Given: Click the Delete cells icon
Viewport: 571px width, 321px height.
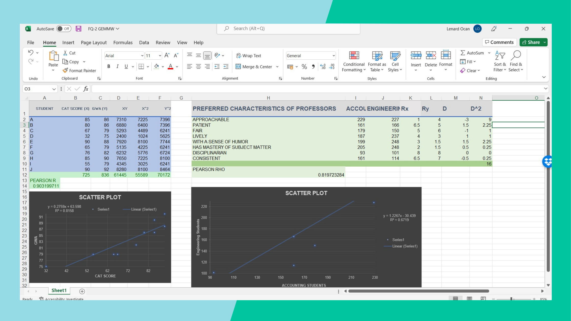Looking at the screenshot, I should (431, 55).
